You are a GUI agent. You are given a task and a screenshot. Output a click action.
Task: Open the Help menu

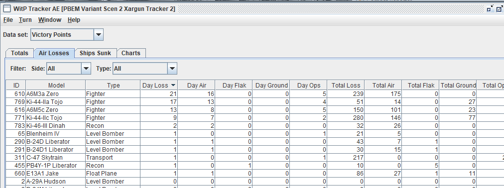point(74,20)
